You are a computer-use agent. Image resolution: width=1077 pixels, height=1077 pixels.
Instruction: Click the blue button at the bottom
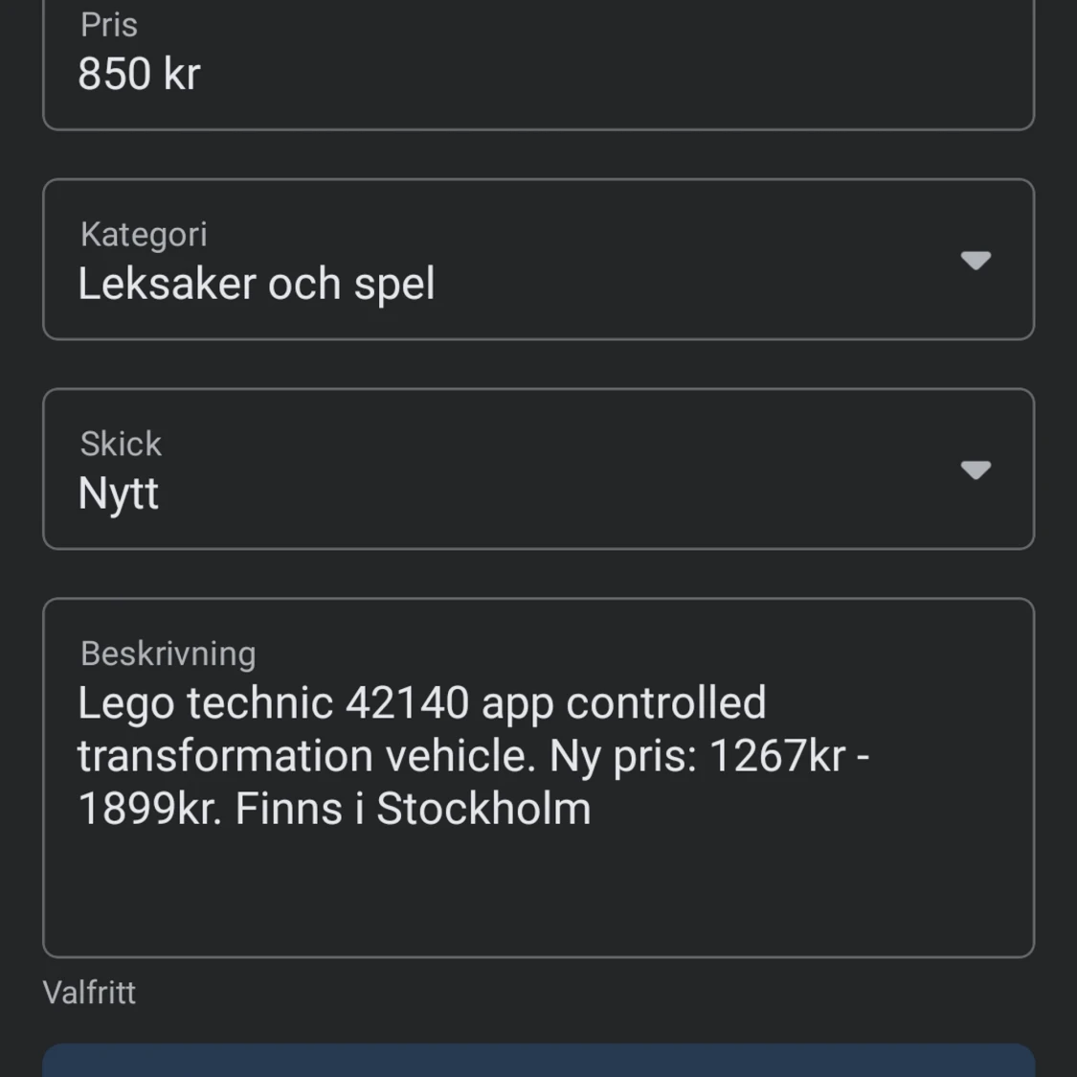pyautogui.click(x=538, y=1061)
